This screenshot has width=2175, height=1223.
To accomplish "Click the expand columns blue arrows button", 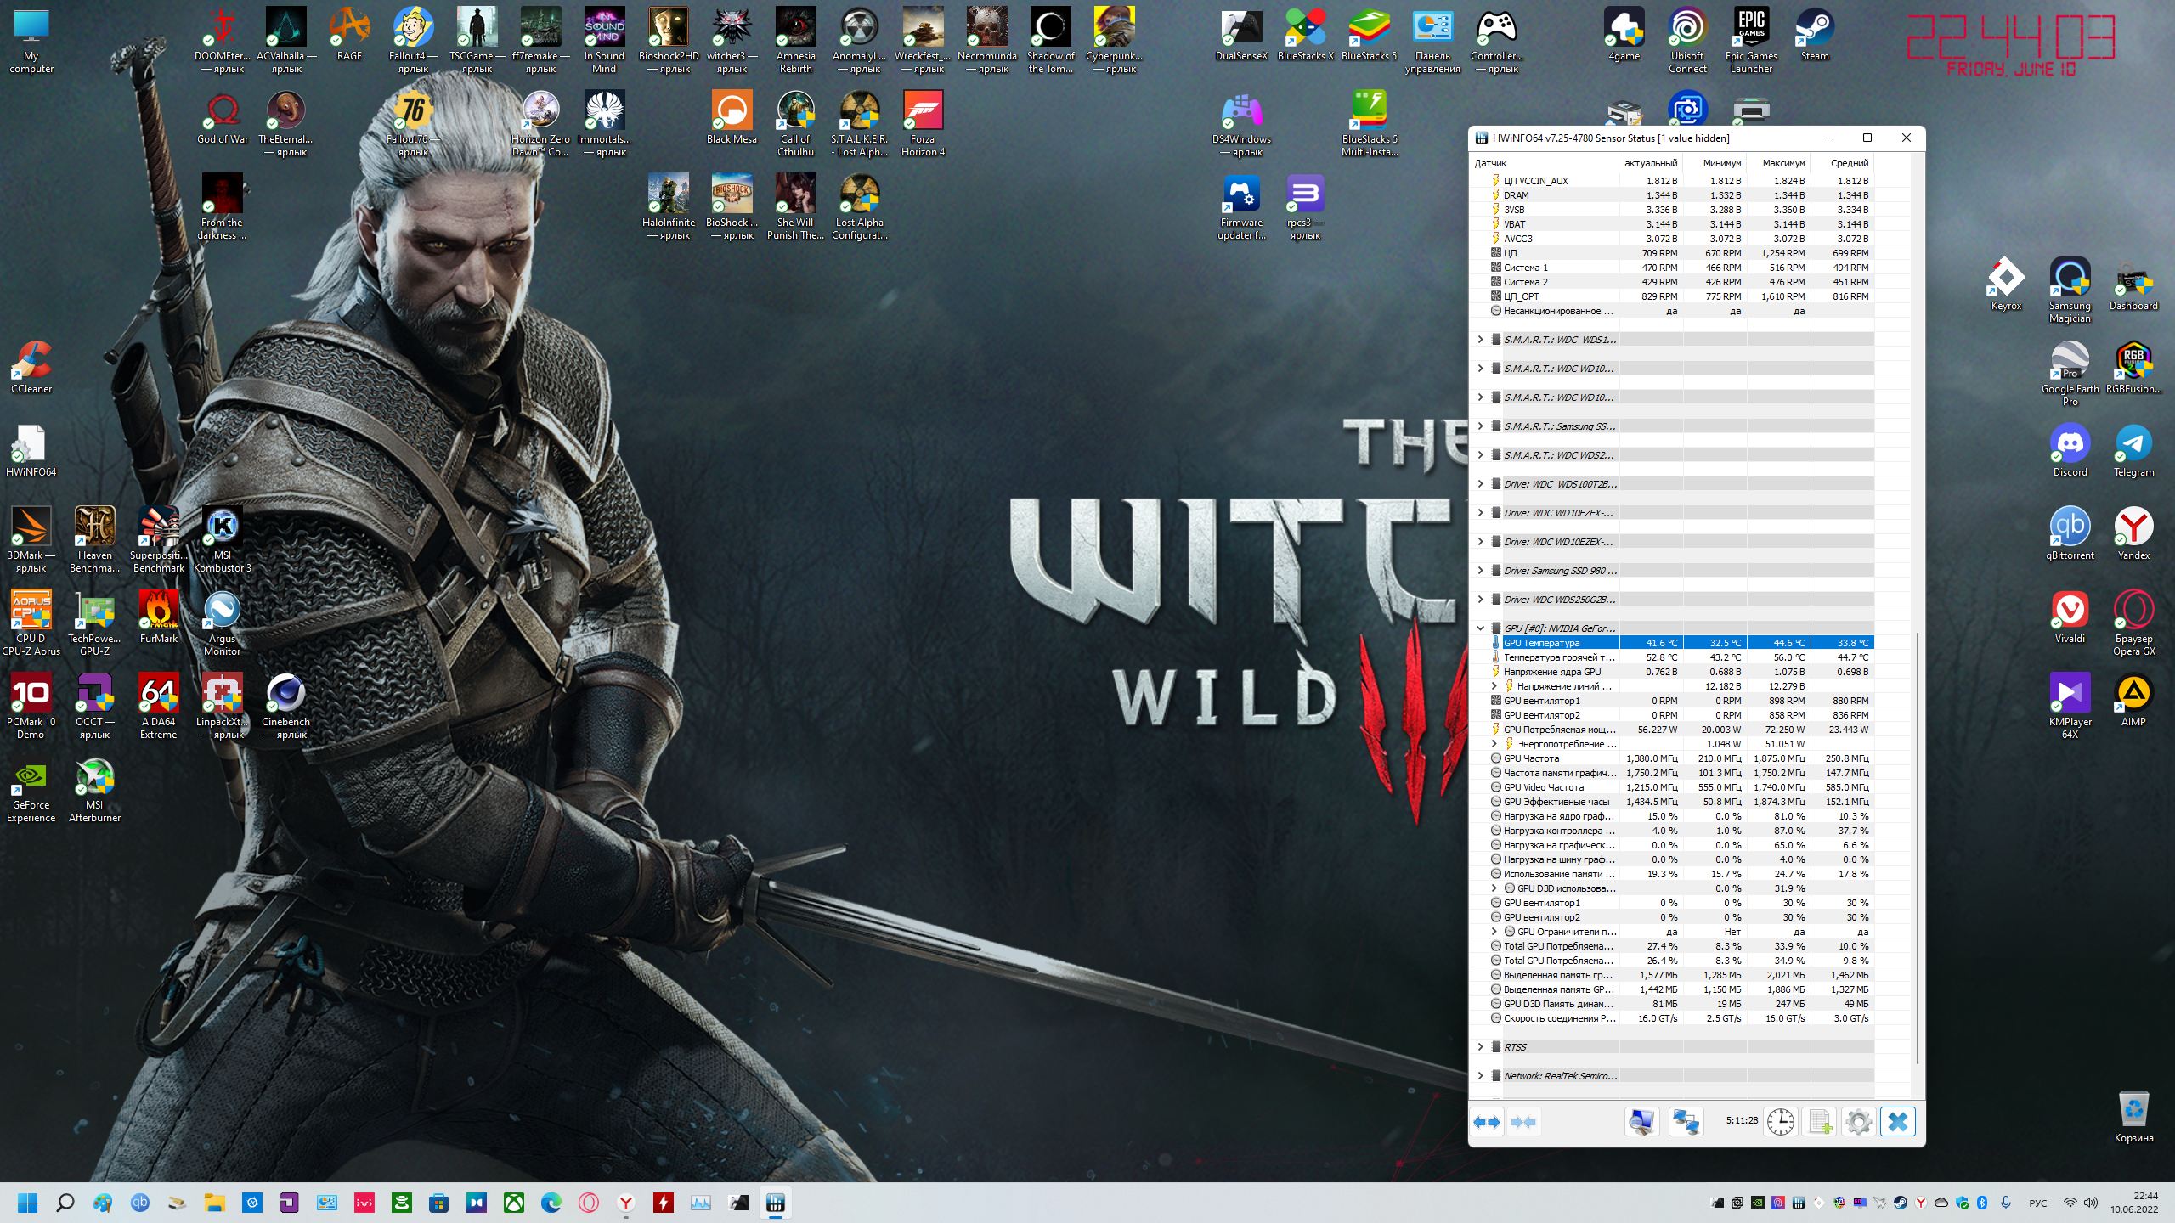I will 1487,1122.
